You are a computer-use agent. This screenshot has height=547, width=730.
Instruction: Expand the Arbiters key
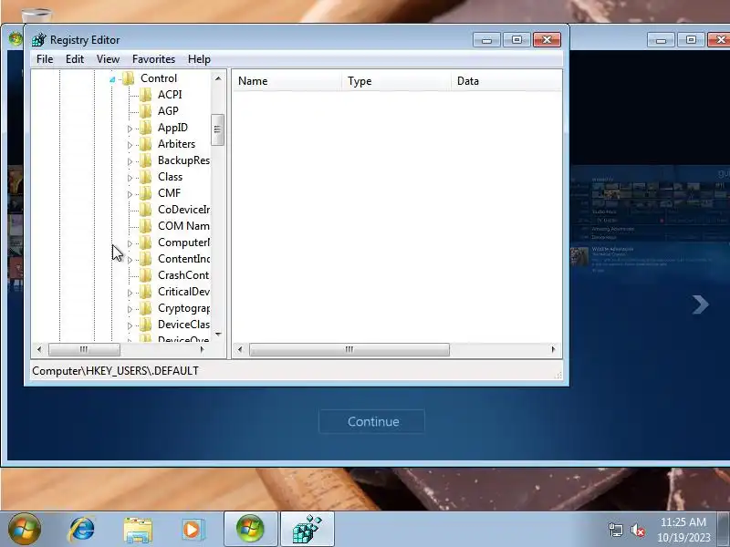[130, 145]
